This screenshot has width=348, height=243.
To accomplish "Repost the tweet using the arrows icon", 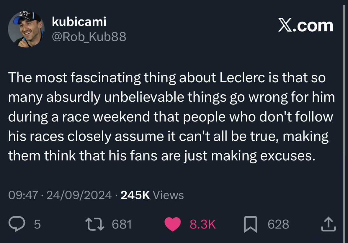I will [x=95, y=224].
